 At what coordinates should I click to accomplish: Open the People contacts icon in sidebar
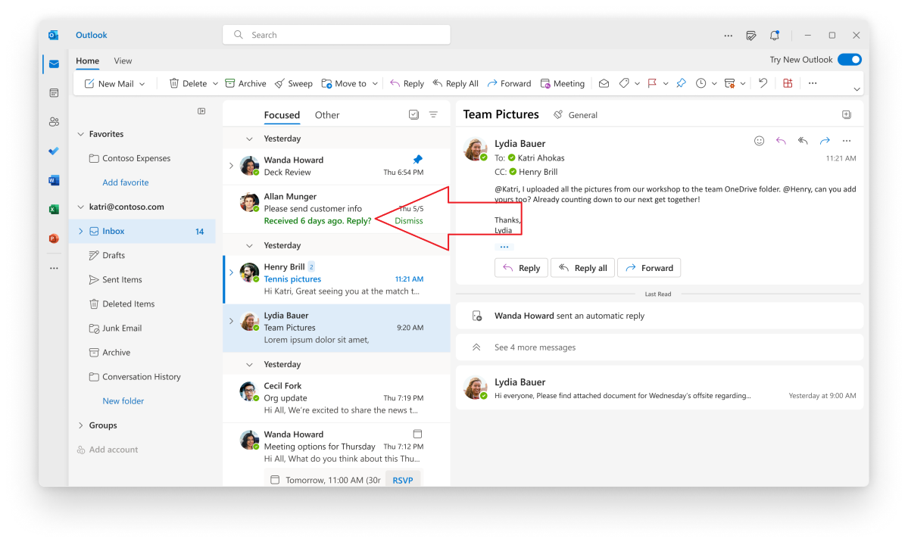(x=54, y=122)
